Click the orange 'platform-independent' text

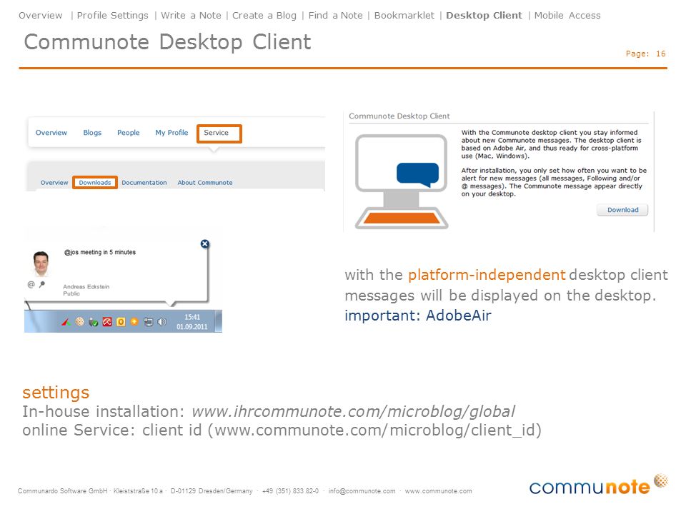(x=487, y=275)
